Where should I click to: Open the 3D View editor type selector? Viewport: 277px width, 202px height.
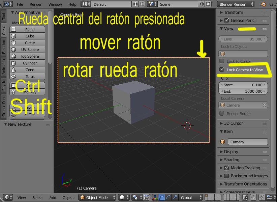pos(8,197)
